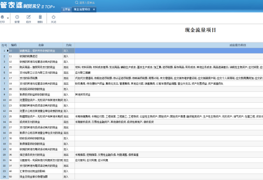Click code cell 16
The height and width of the screenshot is (180, 263).
coord(14,73)
